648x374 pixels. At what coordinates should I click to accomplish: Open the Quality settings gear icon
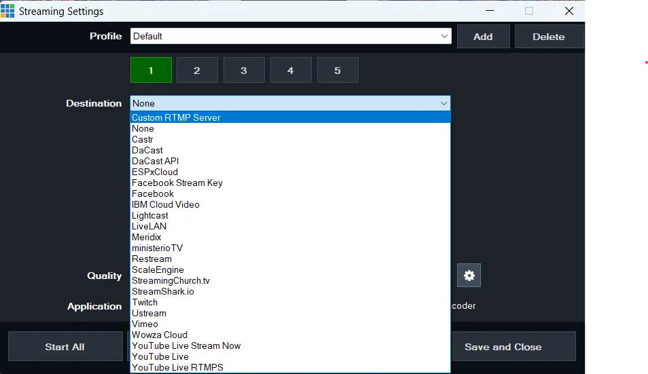tap(469, 276)
